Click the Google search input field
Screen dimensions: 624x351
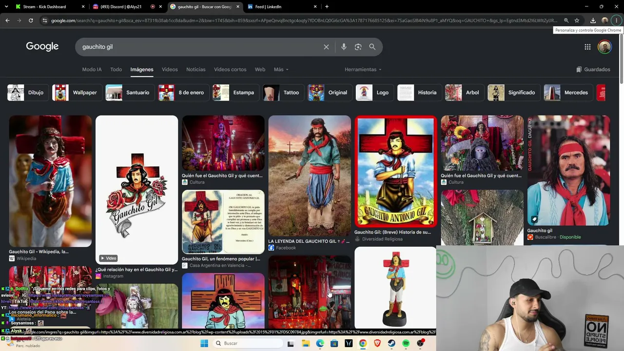coord(200,47)
